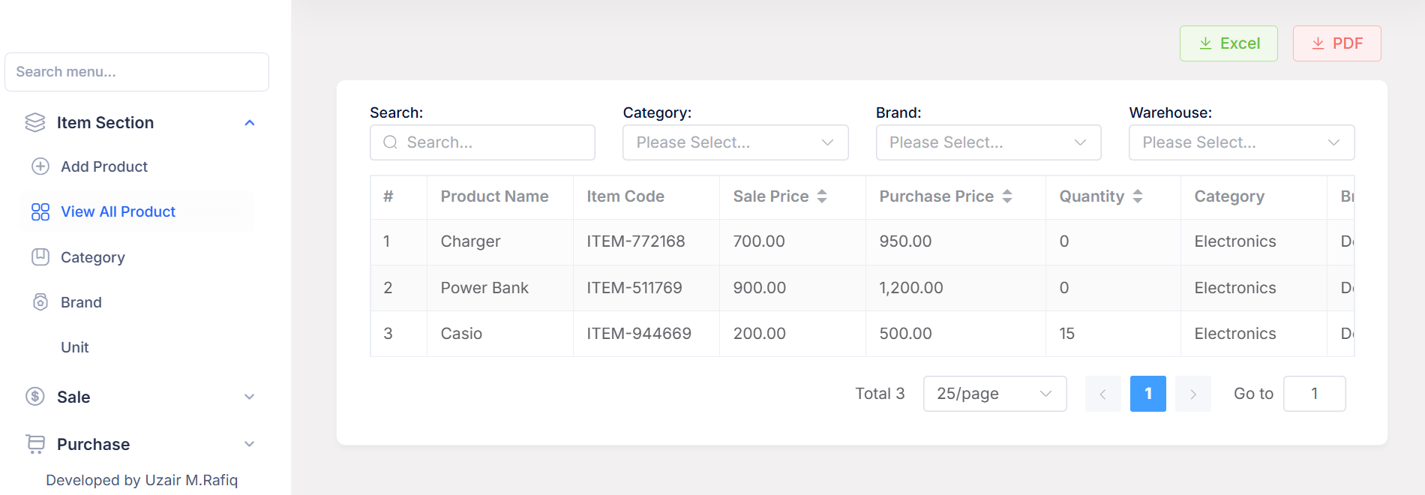This screenshot has height=495, width=1425.
Task: Click the Category bookmark icon
Action: click(x=40, y=257)
